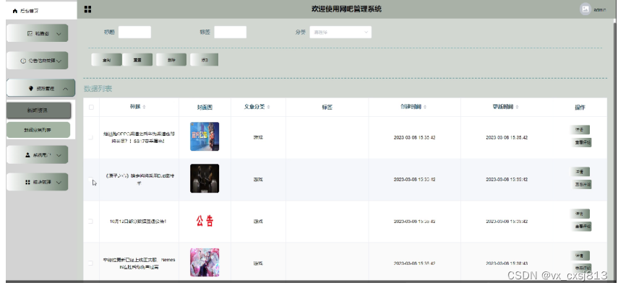This screenshot has height=288, width=618.
Task: Click the 重置 reset button
Action: (137, 60)
